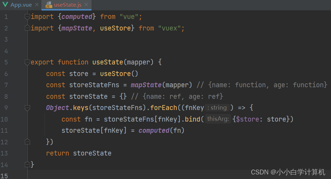
Task: Click the 'bind' method on line 10
Action: tap(192, 119)
